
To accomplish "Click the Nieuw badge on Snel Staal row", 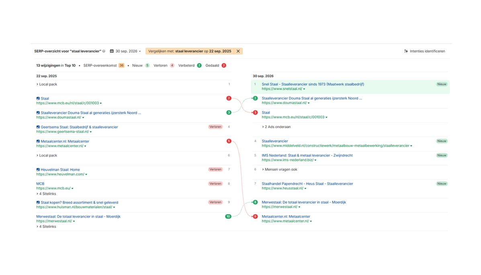I will [x=442, y=84].
